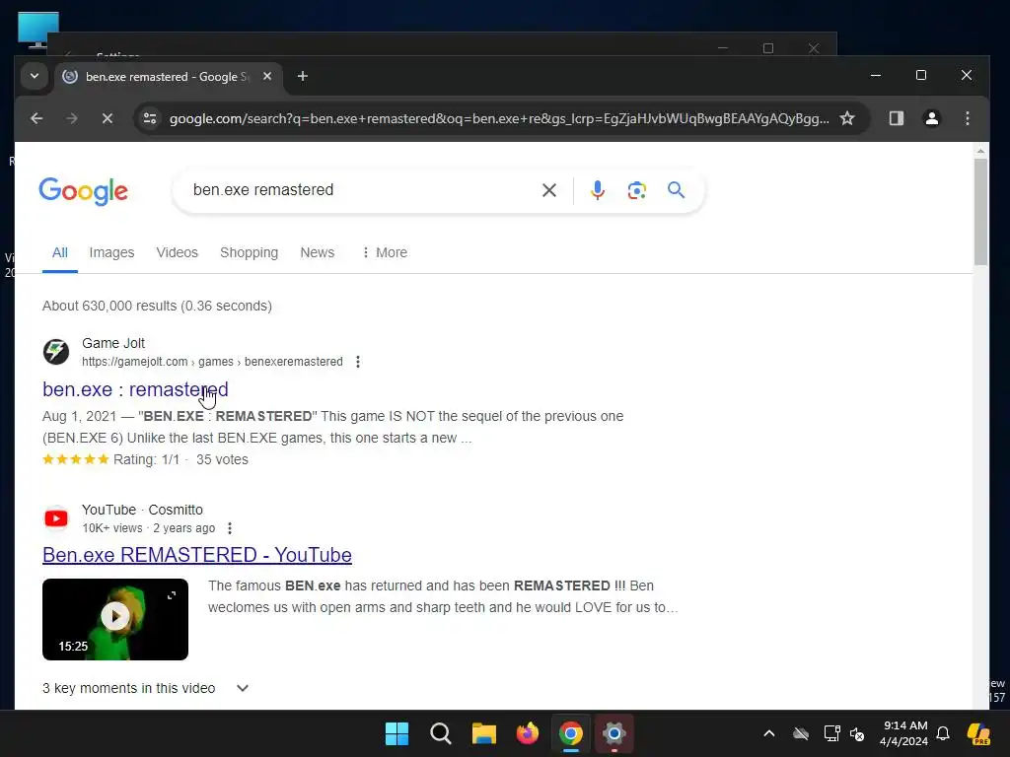1010x757 pixels.
Task: Open the ben.exe : remastered Game Jolt link
Action: coord(135,389)
